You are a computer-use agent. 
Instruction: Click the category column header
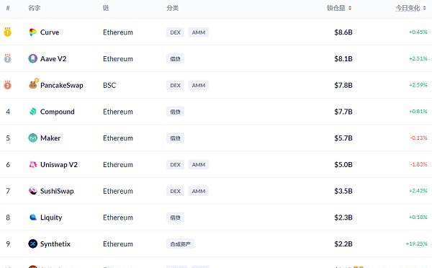tap(173, 8)
